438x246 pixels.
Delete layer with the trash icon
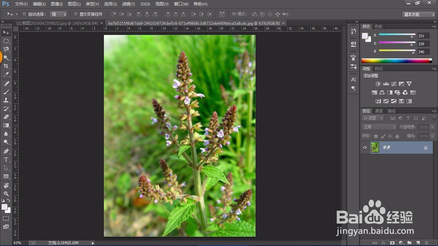point(427,242)
